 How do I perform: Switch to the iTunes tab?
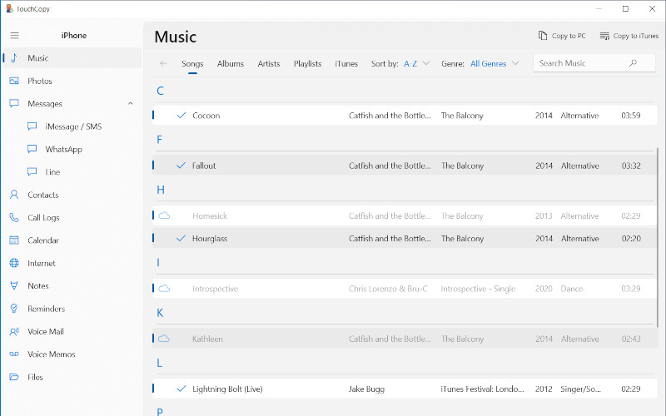pos(346,64)
